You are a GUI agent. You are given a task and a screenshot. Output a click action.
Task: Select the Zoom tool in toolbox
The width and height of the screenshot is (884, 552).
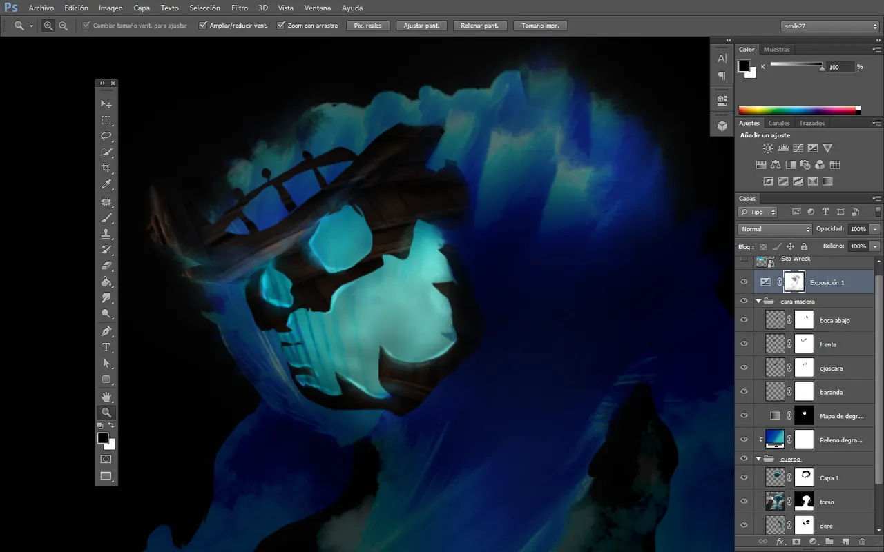tap(106, 413)
